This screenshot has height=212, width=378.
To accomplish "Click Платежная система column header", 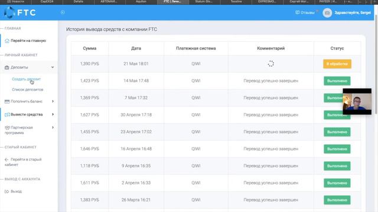I will [195, 48].
